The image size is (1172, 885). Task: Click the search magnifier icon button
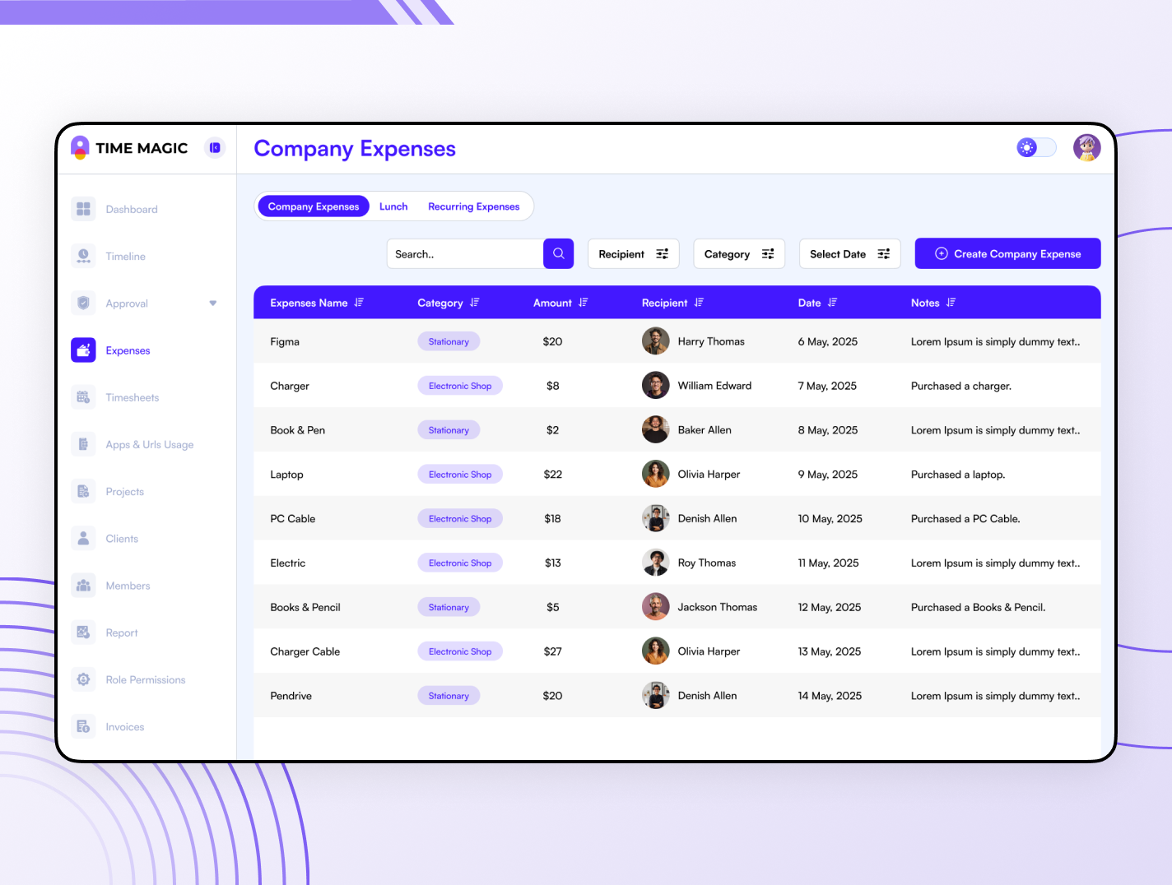coord(558,253)
